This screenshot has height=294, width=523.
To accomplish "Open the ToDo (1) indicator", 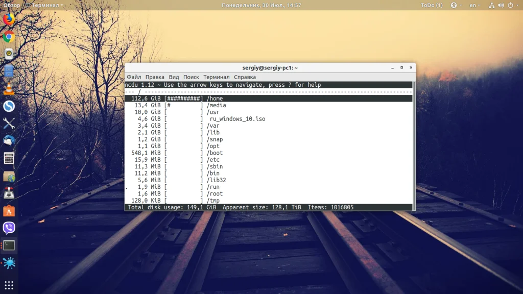I will pyautogui.click(x=432, y=5).
